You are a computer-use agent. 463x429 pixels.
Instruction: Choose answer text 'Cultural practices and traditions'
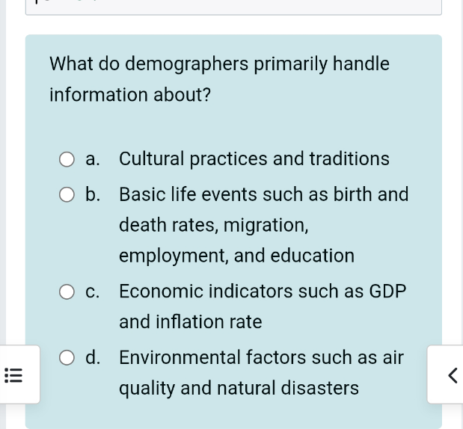pos(254,159)
